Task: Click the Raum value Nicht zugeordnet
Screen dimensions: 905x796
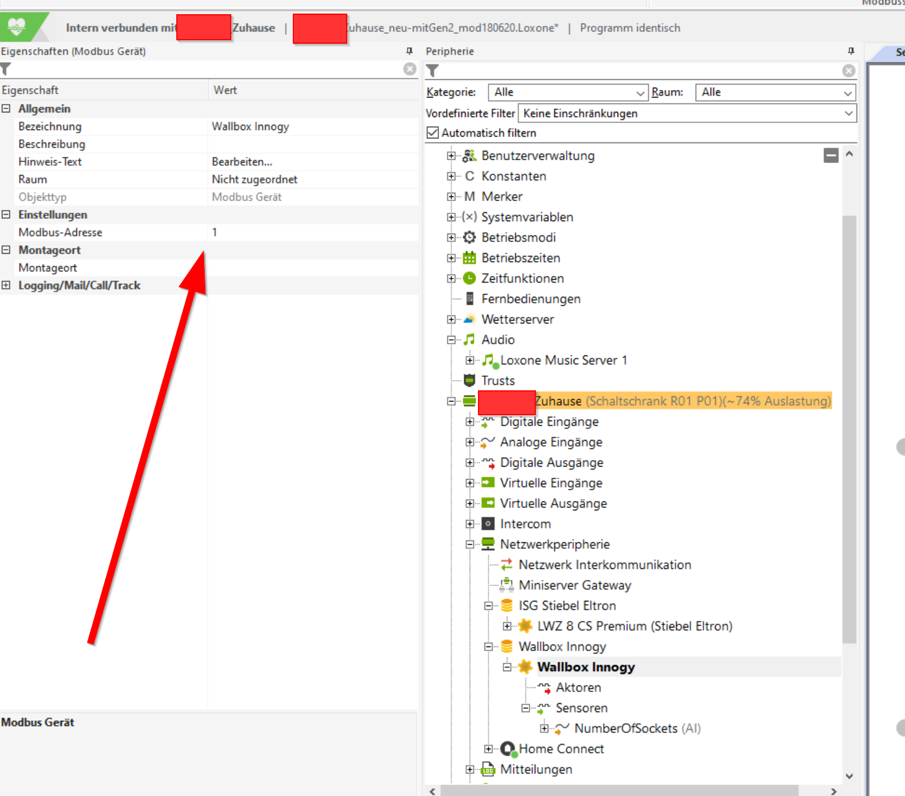Action: [254, 180]
